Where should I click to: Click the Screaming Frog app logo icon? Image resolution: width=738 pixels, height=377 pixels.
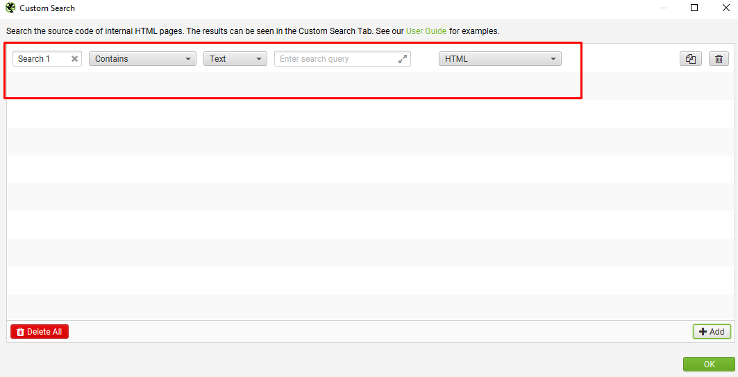[x=10, y=8]
